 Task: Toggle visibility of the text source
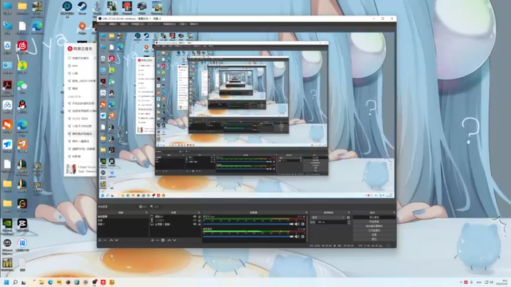pyautogui.click(x=195, y=220)
